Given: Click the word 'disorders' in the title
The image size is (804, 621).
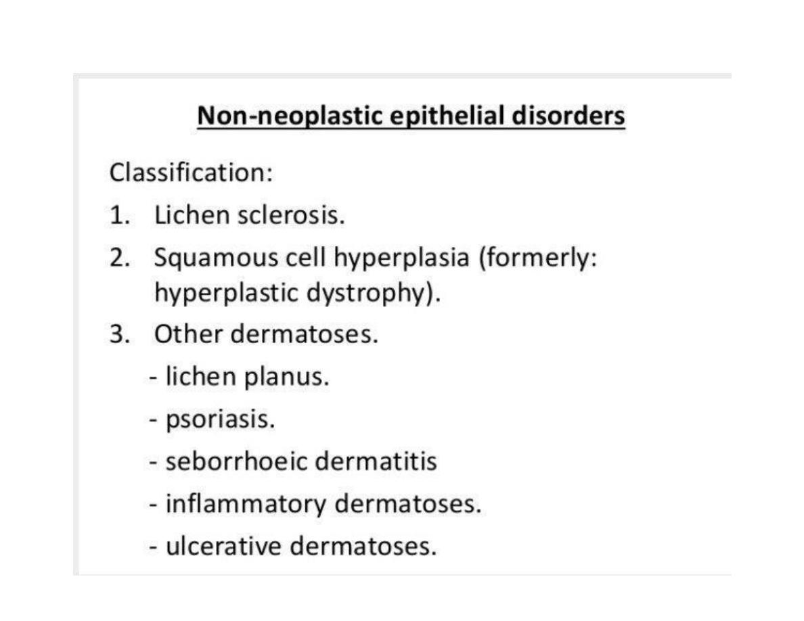Looking at the screenshot, I should pos(568,115).
